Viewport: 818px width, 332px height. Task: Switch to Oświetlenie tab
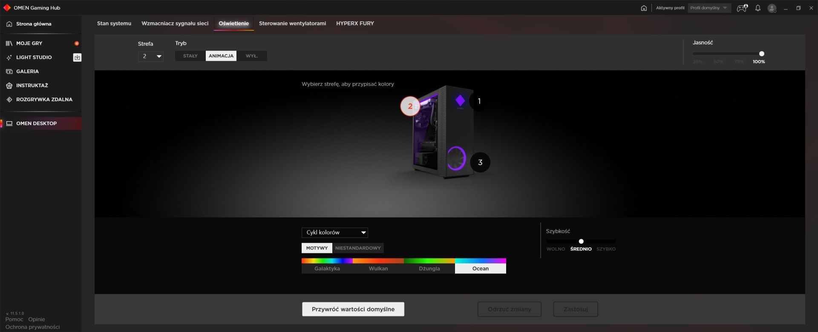(x=233, y=23)
